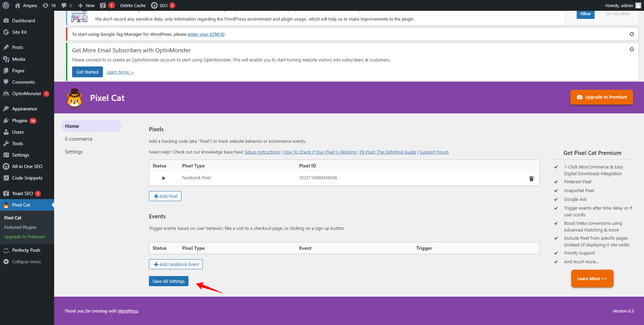
Task: Click the New content plus button
Action: coord(86,5)
